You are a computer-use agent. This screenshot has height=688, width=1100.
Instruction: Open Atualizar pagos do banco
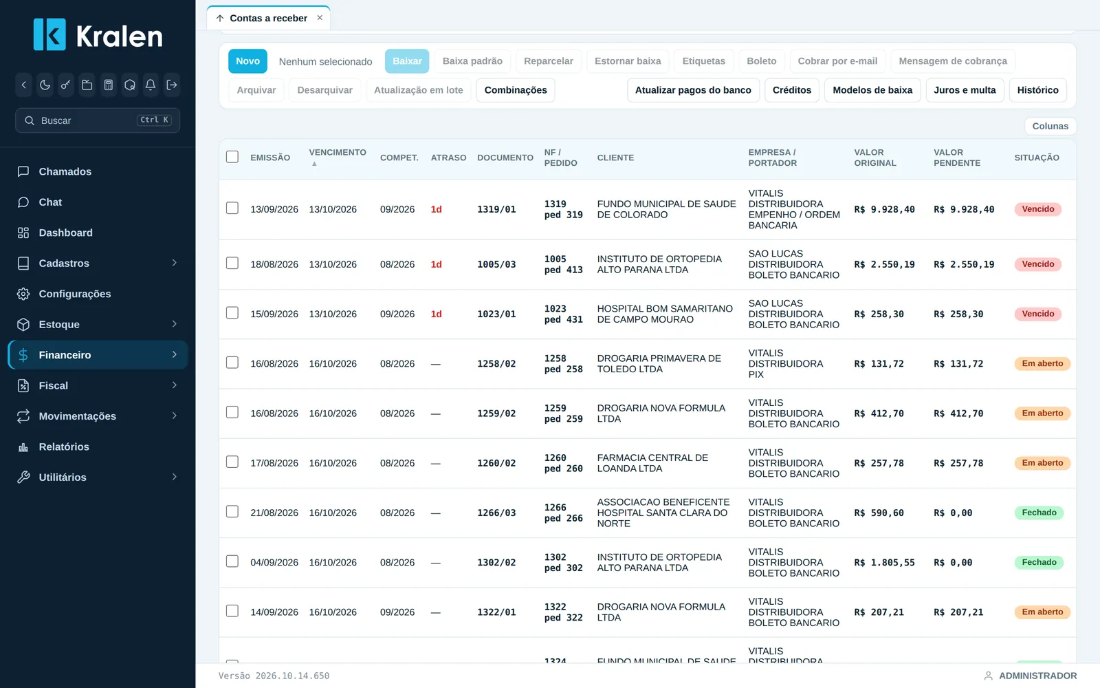(x=693, y=90)
